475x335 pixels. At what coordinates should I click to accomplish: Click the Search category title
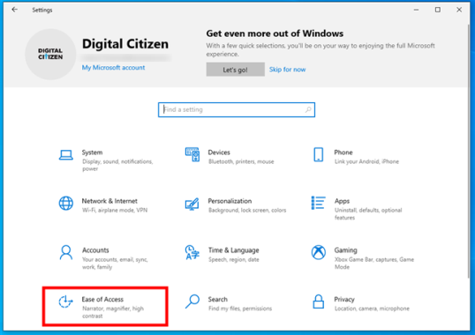(x=217, y=300)
